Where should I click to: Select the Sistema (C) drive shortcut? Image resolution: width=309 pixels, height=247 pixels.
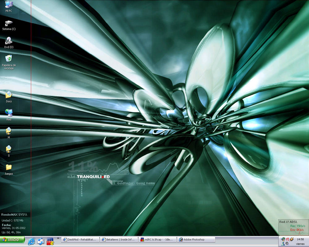9,25
